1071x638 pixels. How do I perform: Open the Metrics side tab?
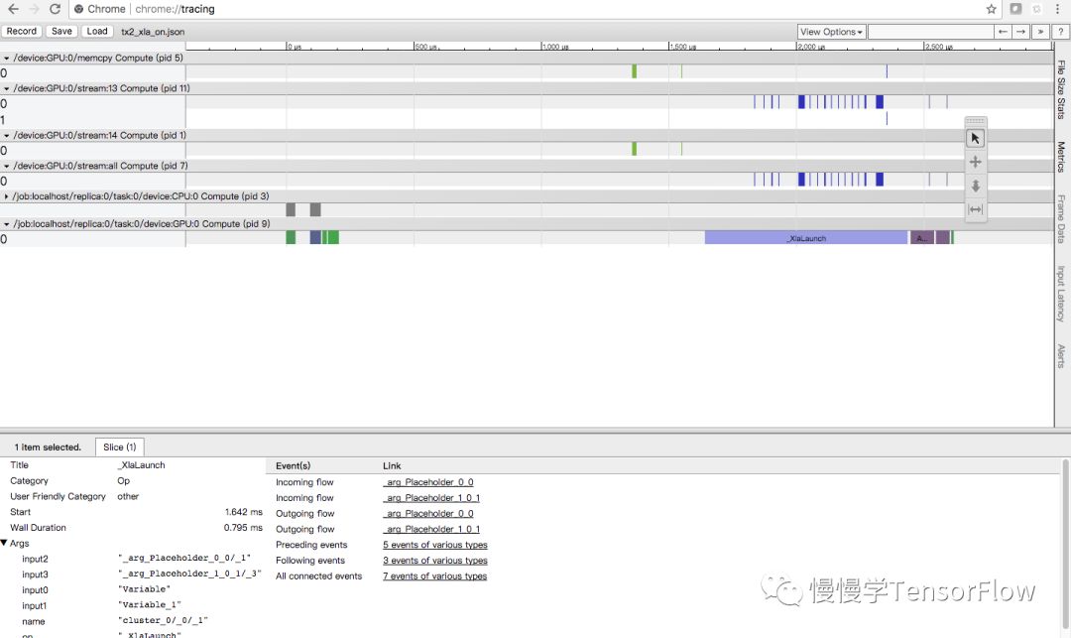[1061, 157]
